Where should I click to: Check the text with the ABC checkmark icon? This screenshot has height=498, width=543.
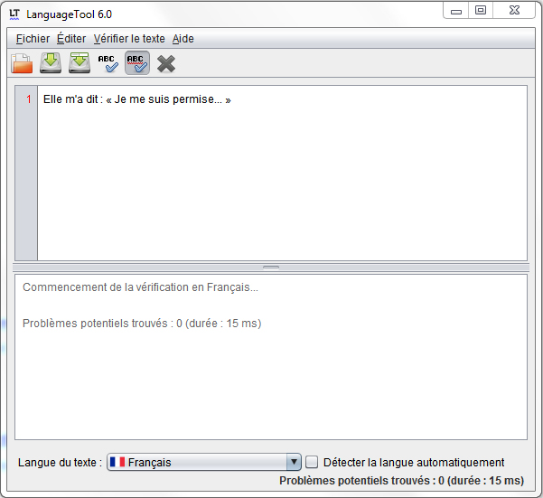[x=108, y=63]
